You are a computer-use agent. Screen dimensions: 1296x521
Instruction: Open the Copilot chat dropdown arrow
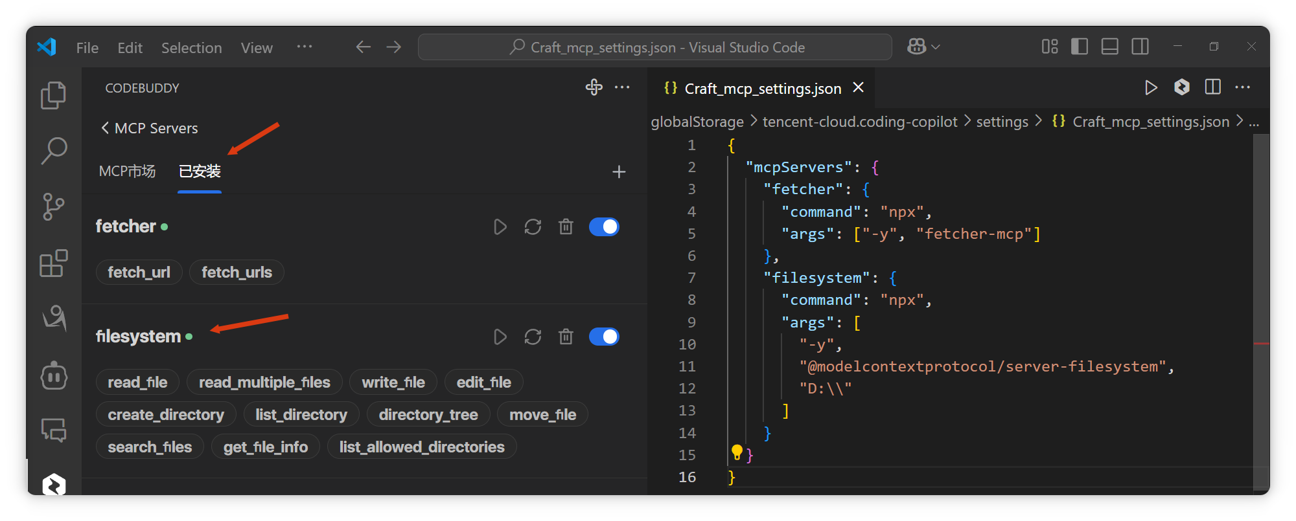point(936,47)
